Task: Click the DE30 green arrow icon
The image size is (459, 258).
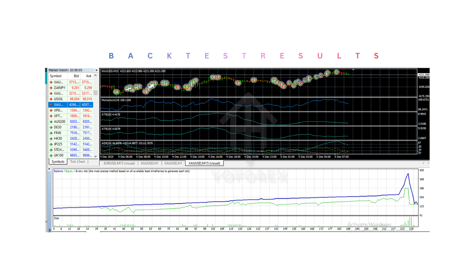Action: (x=51, y=127)
